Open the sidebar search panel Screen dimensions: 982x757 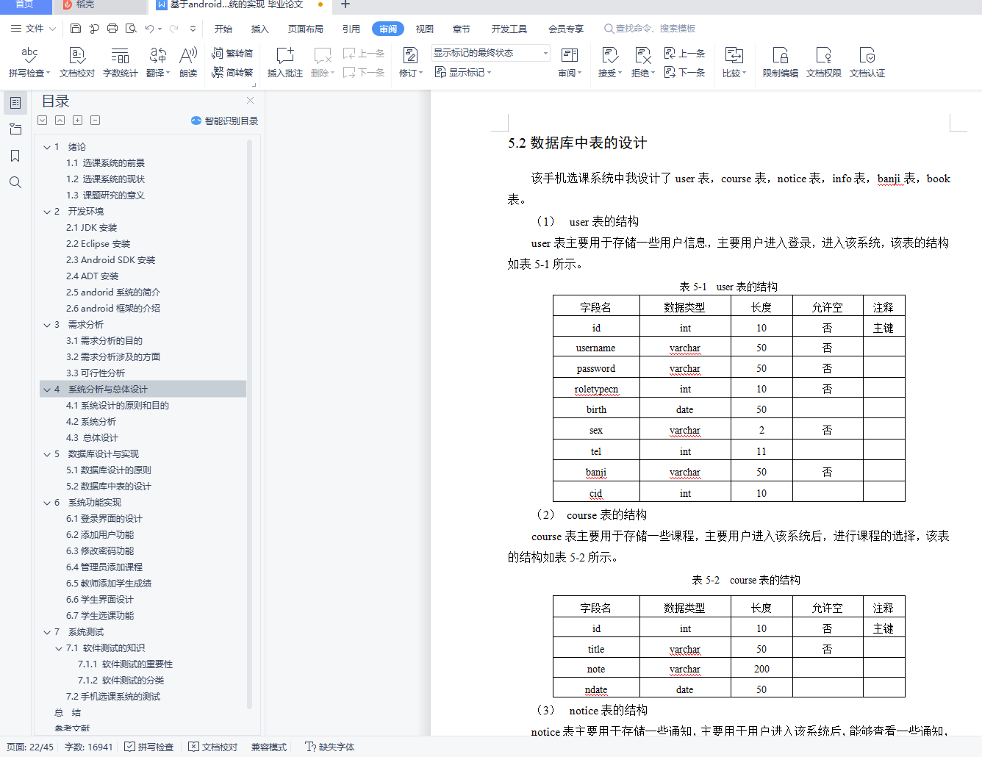[x=15, y=182]
